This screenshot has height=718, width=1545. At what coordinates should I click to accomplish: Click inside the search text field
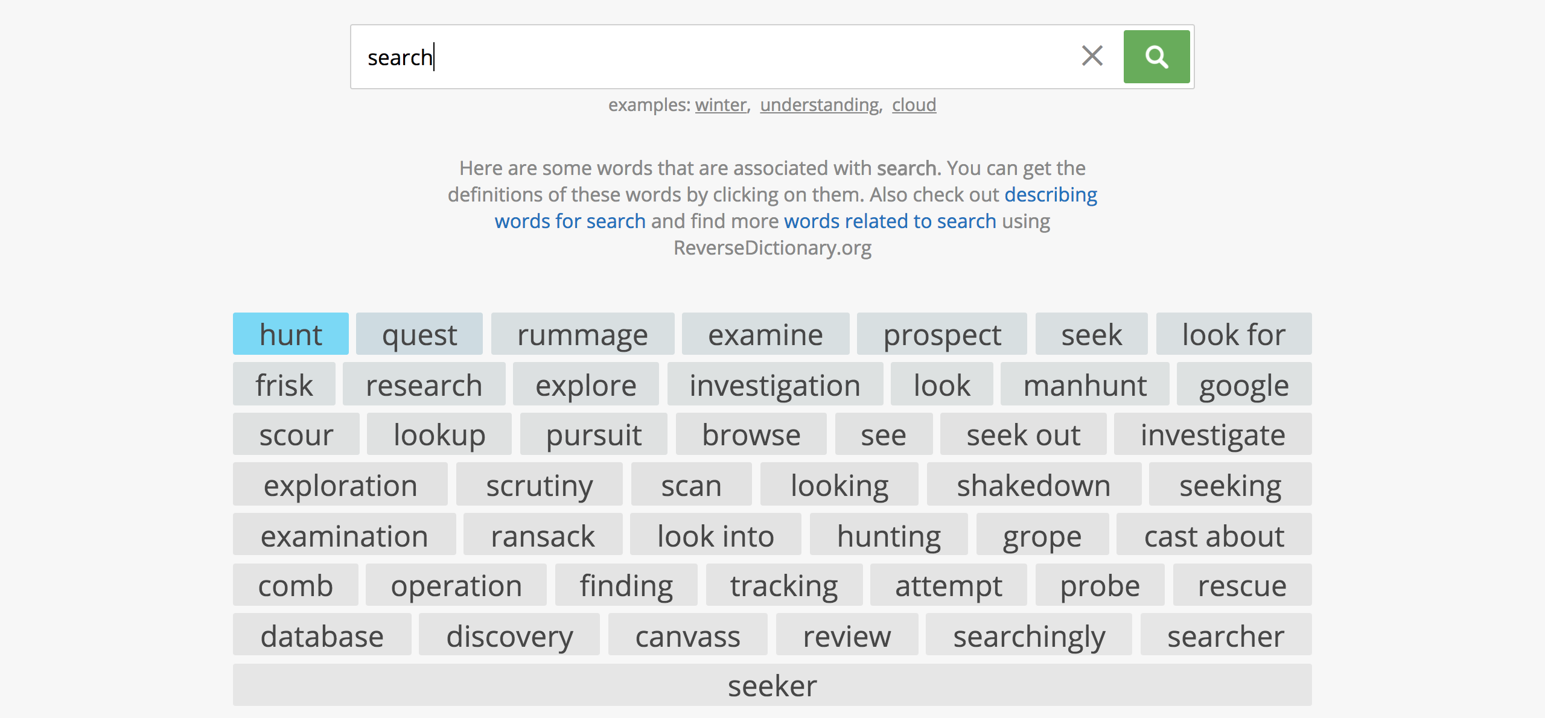click(712, 57)
